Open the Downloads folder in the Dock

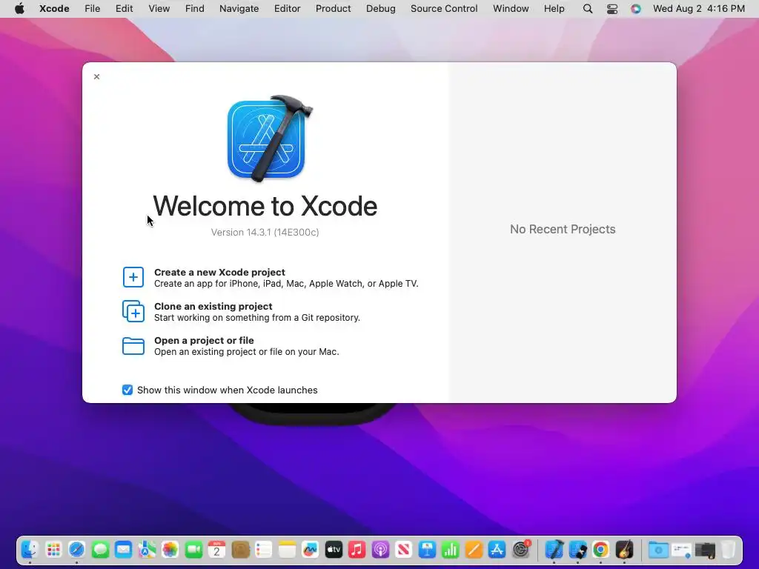(658, 550)
